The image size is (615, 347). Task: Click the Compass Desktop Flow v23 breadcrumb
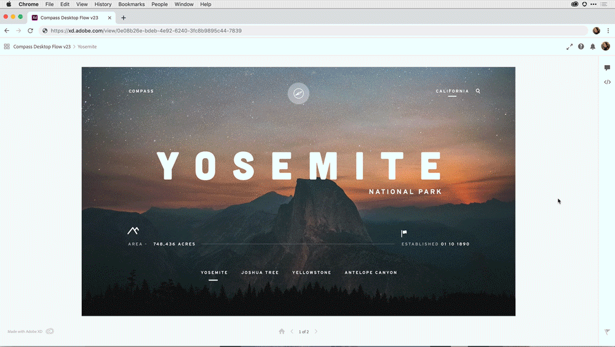(42, 47)
